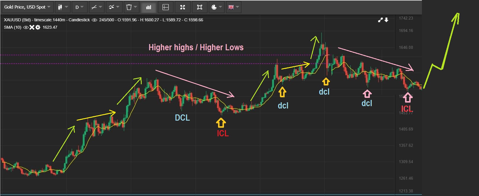Click price axis label 1261.46
This screenshot has width=479, height=196.
point(406,178)
